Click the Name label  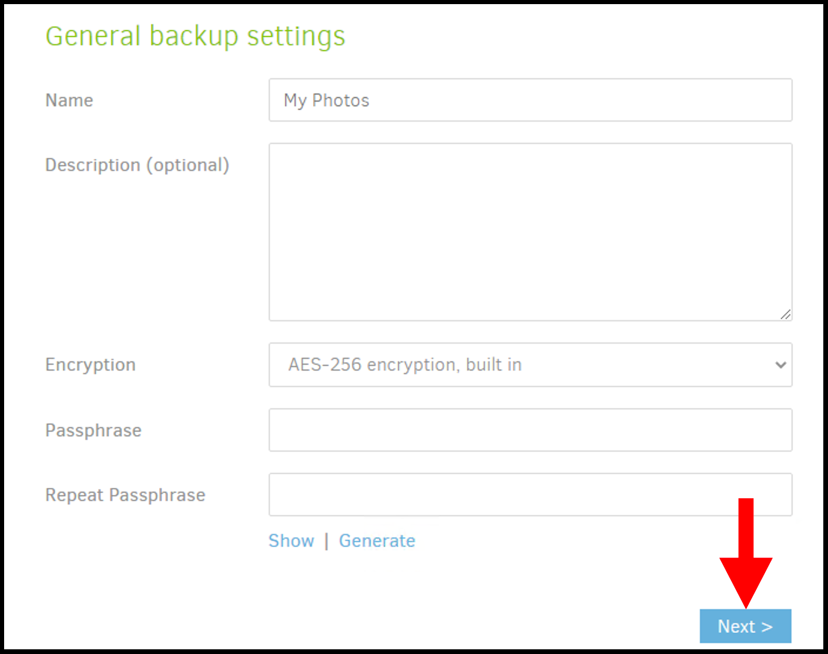tap(69, 100)
